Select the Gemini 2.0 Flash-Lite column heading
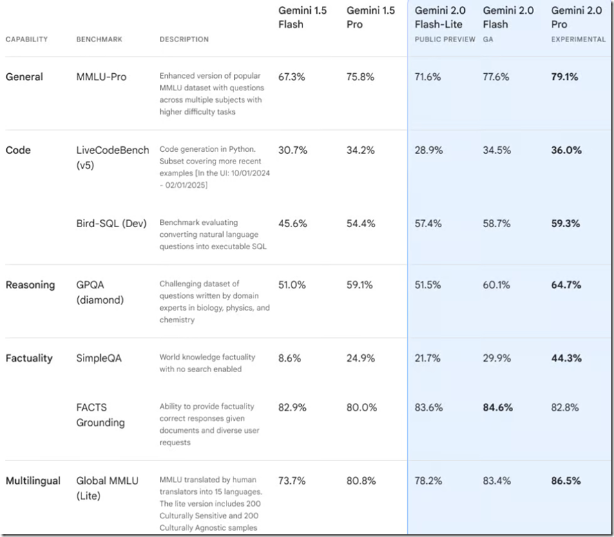The height and width of the screenshot is (537, 614). 439,17
